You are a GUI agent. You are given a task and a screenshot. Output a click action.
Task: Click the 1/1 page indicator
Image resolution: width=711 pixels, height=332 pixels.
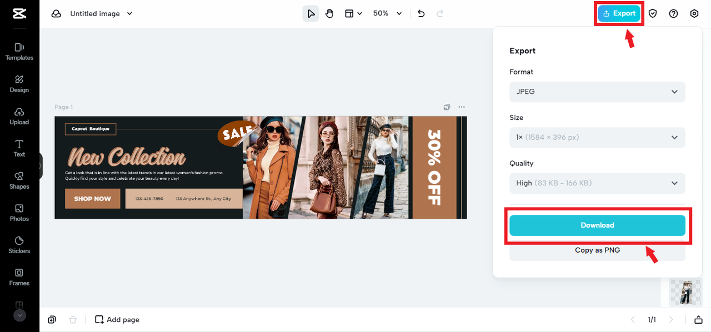[x=652, y=319]
